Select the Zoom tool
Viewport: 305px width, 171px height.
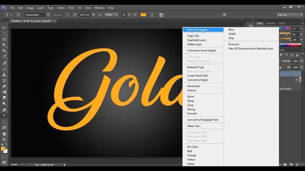tap(4, 140)
